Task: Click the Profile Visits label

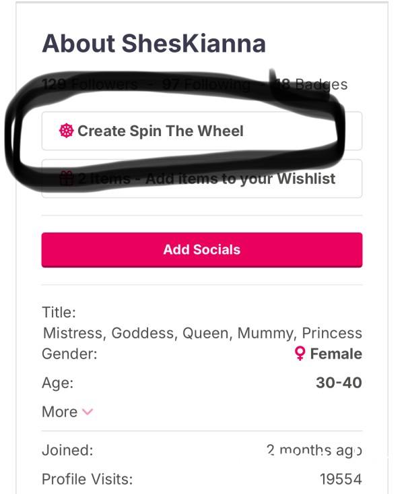Action: tap(88, 479)
